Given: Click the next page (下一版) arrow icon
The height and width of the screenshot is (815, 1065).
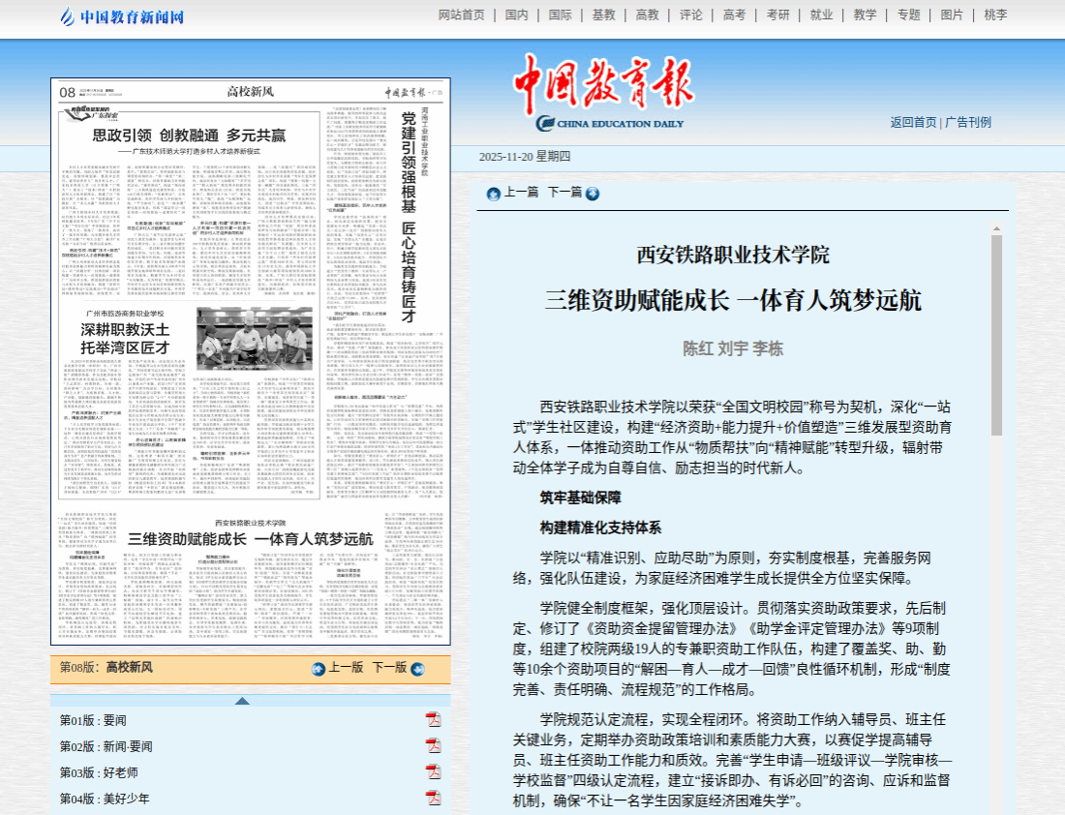Looking at the screenshot, I should pos(417,669).
